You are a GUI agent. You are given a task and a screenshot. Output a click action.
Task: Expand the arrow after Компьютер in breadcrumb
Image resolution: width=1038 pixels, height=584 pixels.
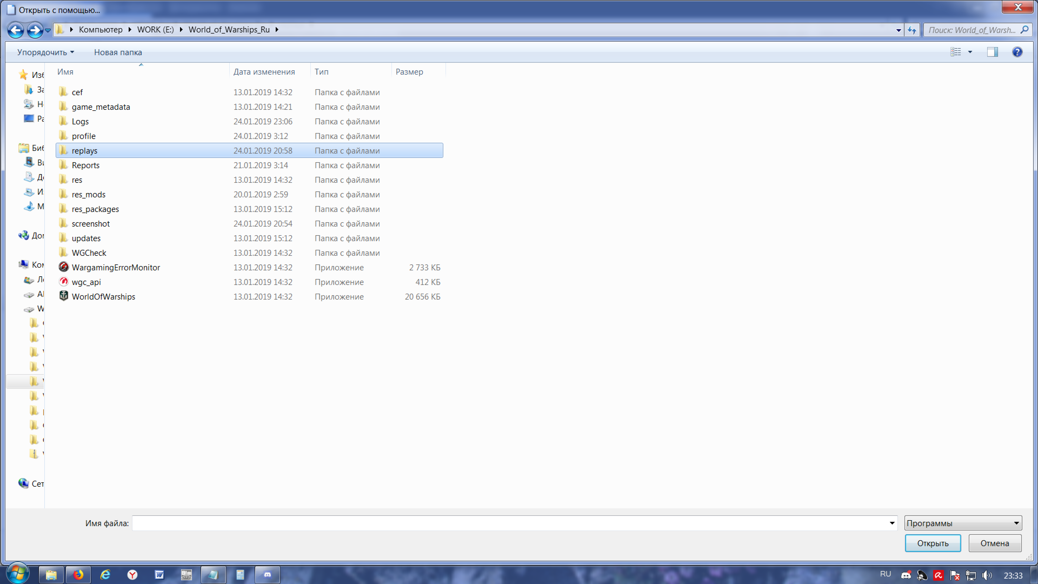tap(130, 29)
